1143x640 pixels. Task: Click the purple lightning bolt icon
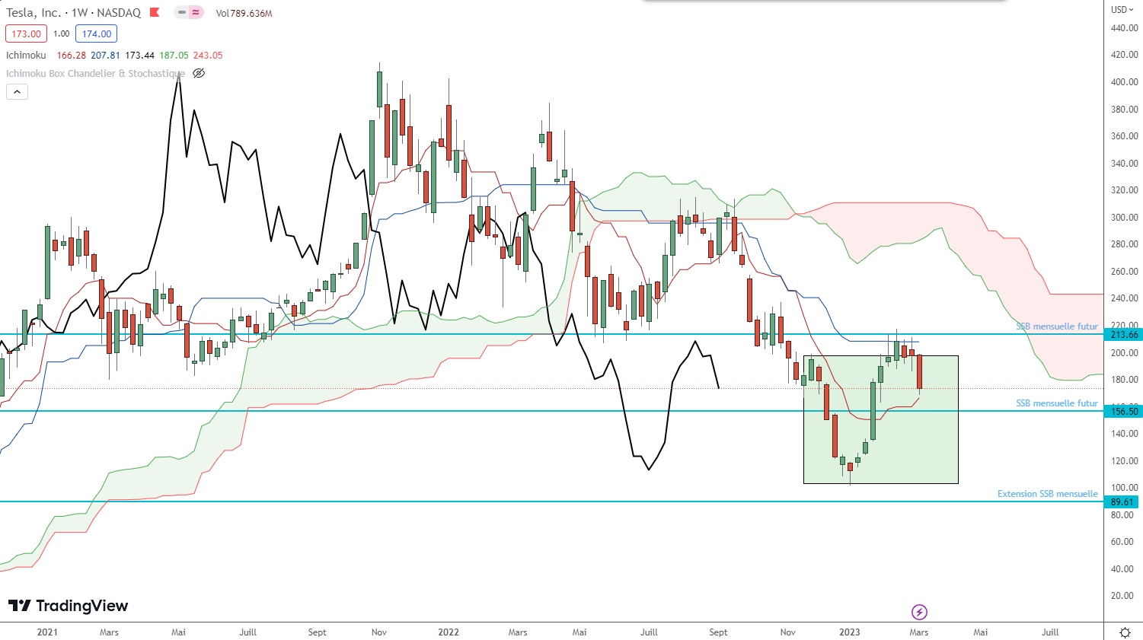point(919,612)
